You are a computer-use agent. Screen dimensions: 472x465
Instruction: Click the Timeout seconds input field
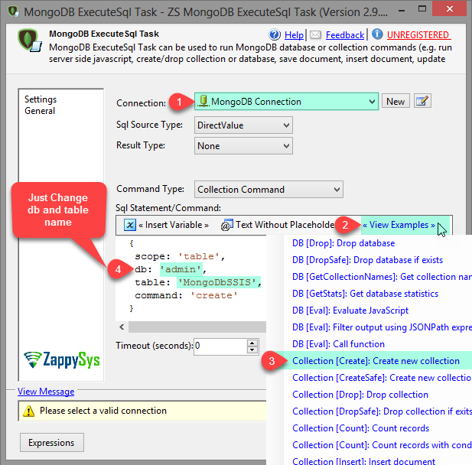(220, 346)
